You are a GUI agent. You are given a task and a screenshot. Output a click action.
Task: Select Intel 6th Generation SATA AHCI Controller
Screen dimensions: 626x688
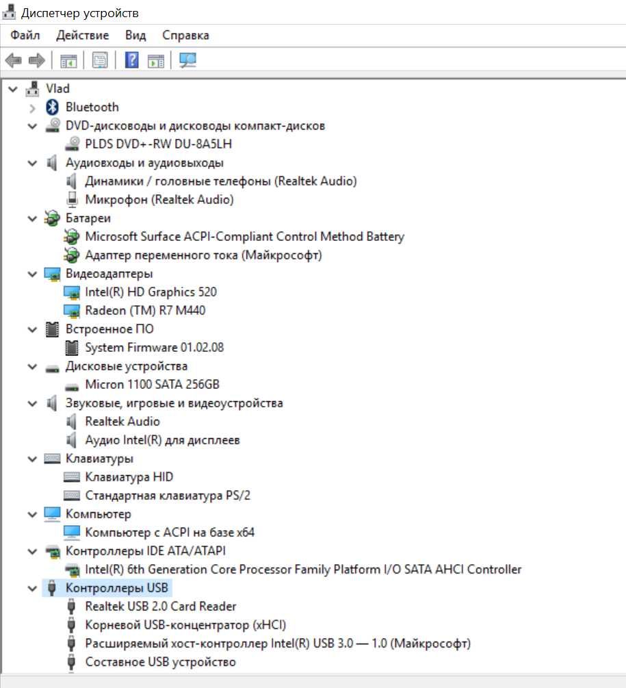[303, 570]
